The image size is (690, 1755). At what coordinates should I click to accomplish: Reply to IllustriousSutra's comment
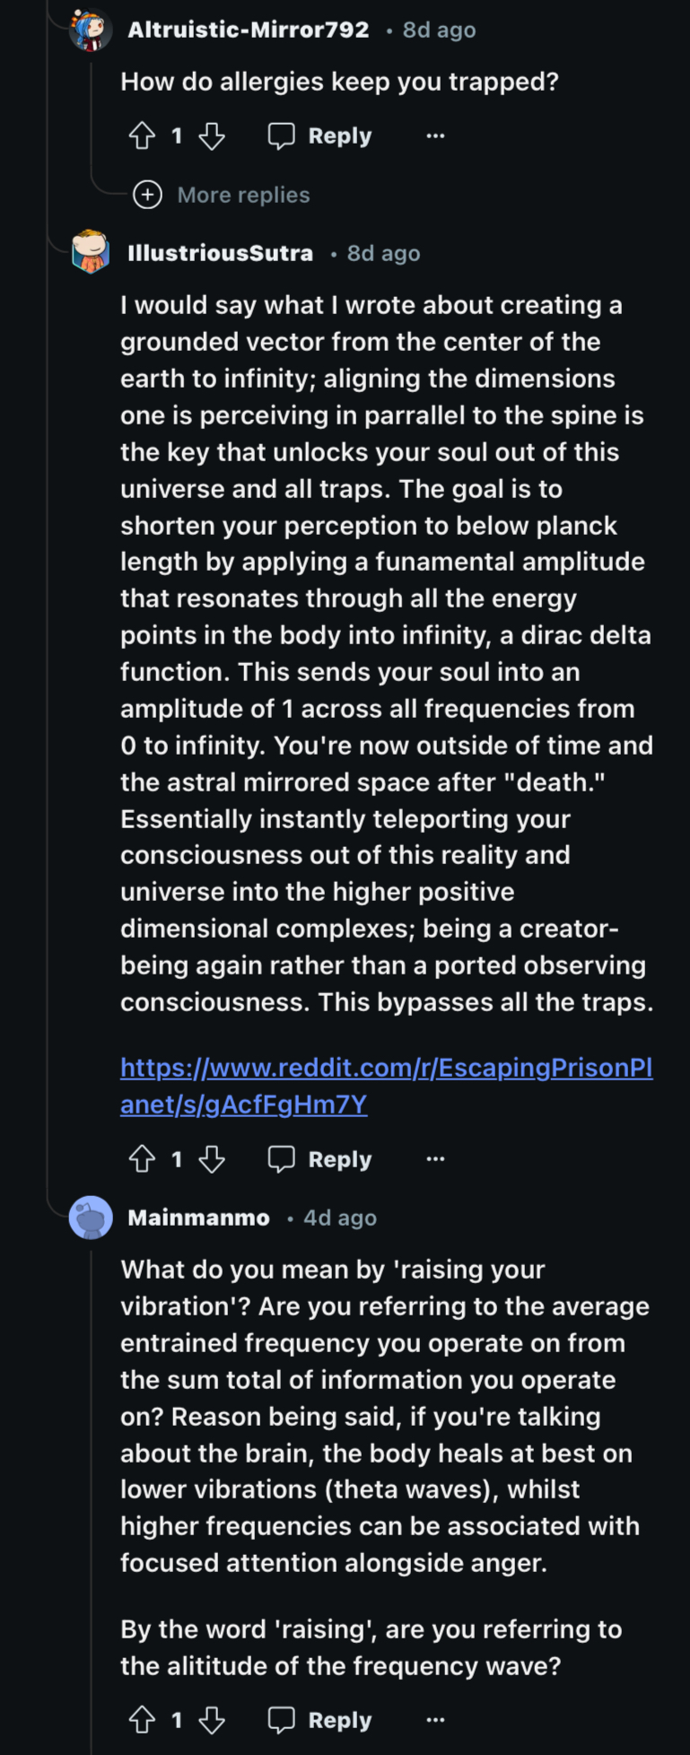319,1159
